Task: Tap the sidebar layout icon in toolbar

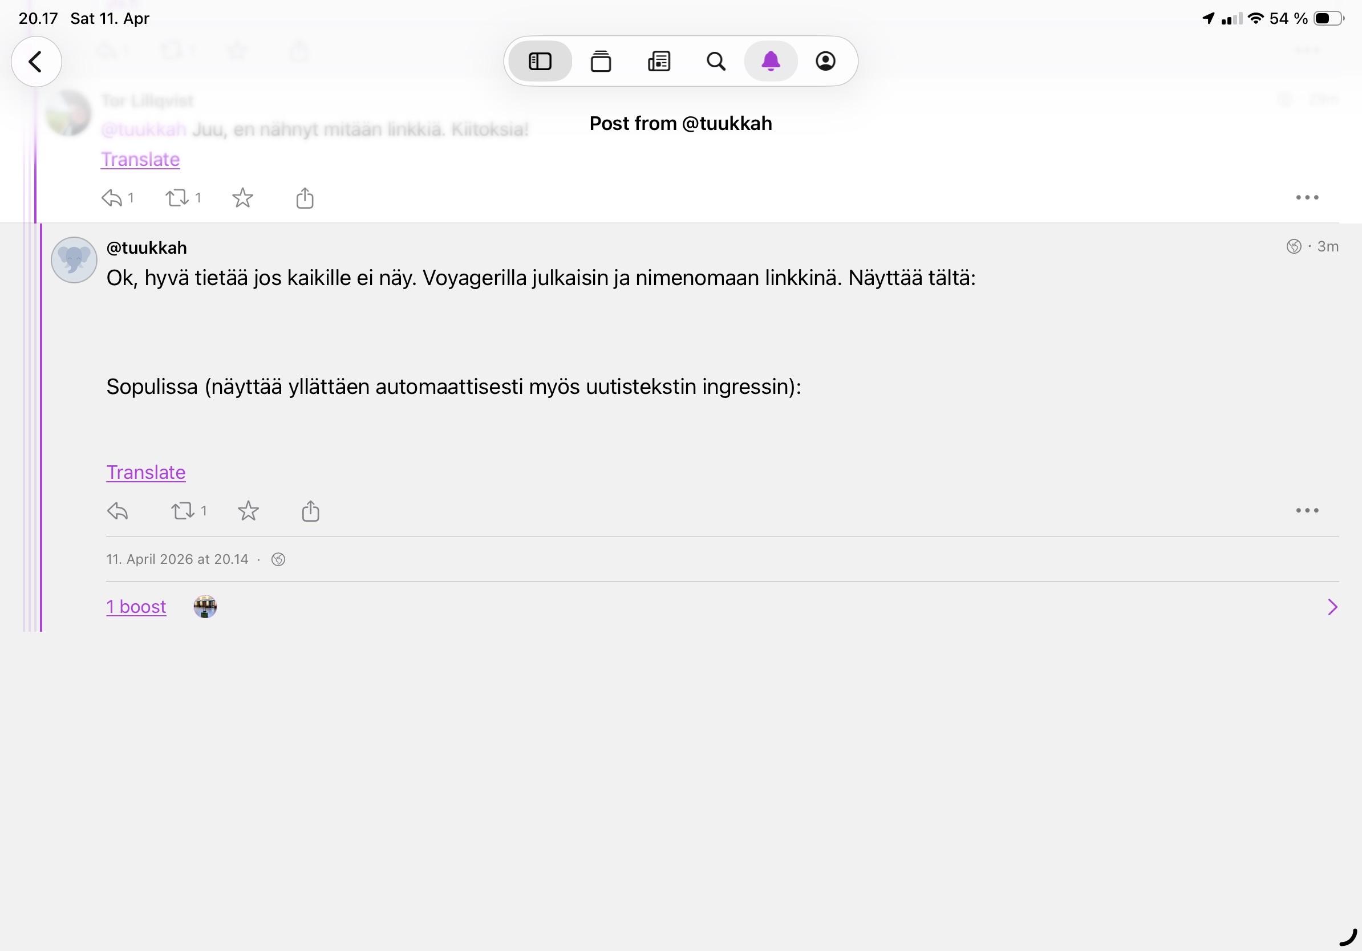Action: pos(540,61)
